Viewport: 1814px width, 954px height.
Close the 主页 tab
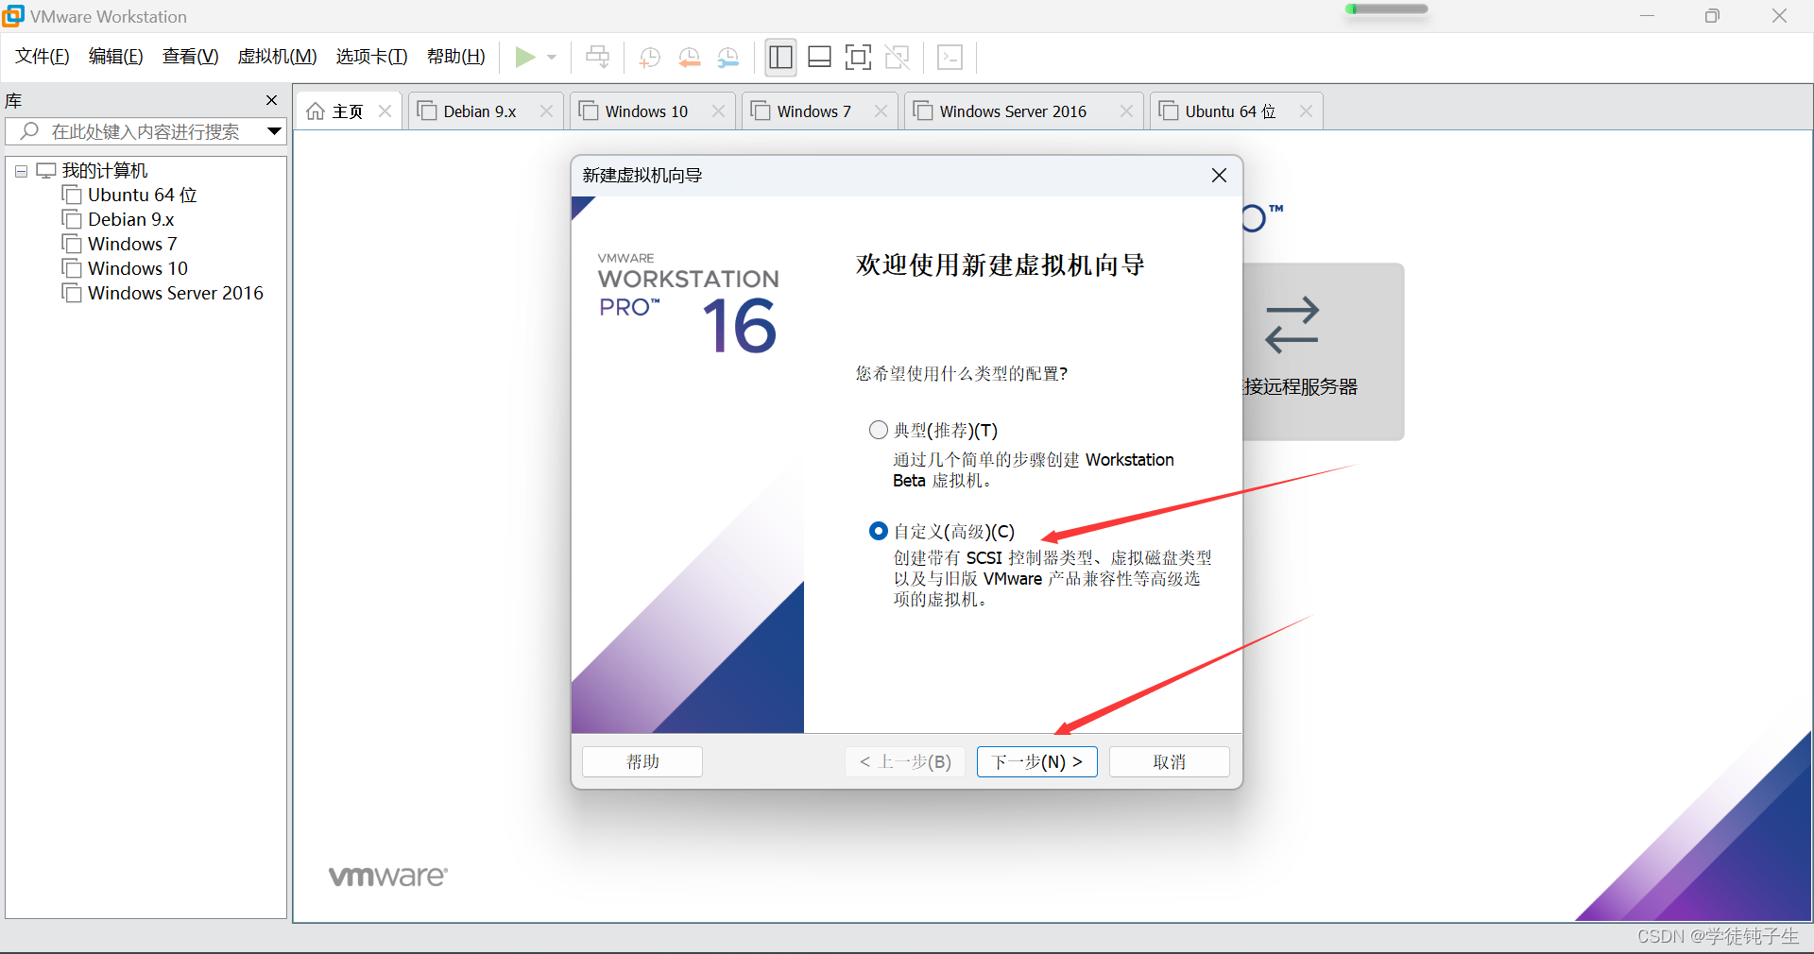coord(385,111)
